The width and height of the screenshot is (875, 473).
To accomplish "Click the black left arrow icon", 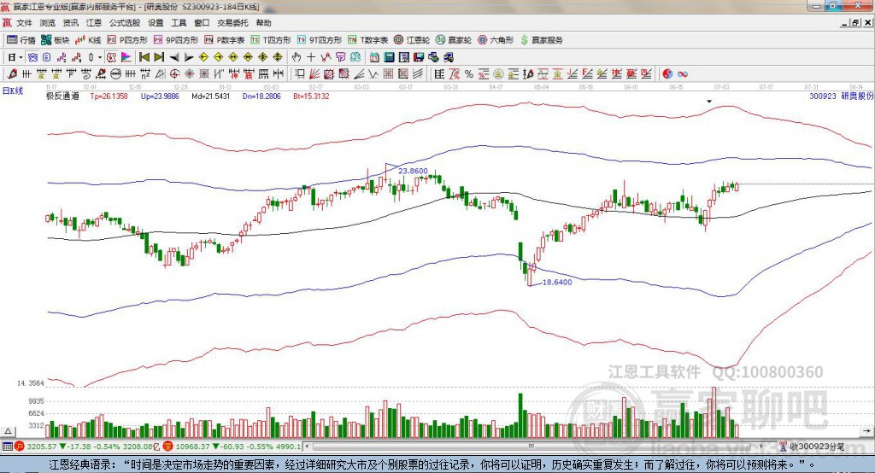I will point(174,57).
